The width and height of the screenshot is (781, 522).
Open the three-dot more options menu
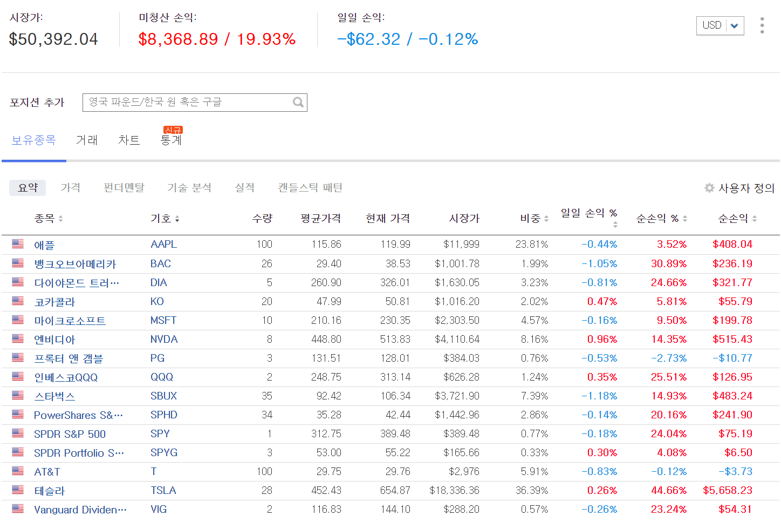pyautogui.click(x=762, y=25)
